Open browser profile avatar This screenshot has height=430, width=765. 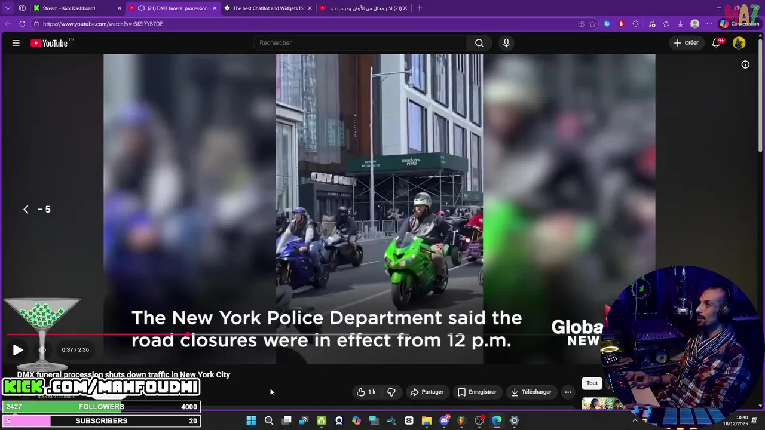(x=694, y=24)
